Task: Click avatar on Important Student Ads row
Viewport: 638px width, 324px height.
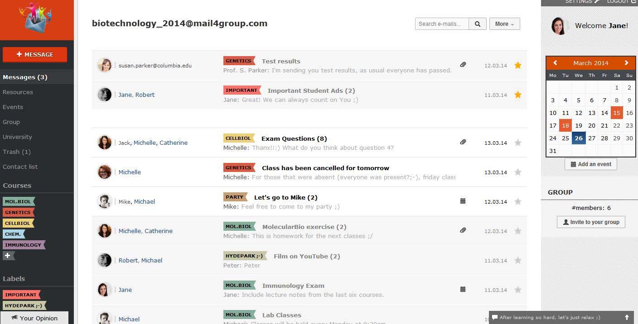Action: (x=105, y=95)
